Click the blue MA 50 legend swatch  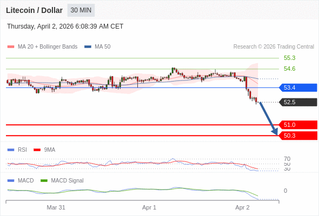(88, 47)
